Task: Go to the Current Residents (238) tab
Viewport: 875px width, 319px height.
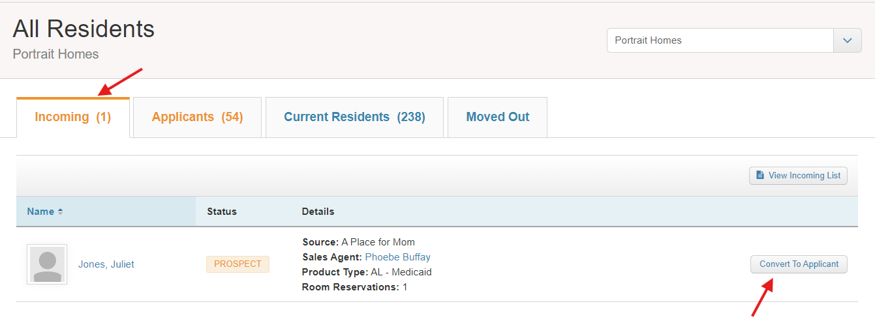Action: point(354,117)
